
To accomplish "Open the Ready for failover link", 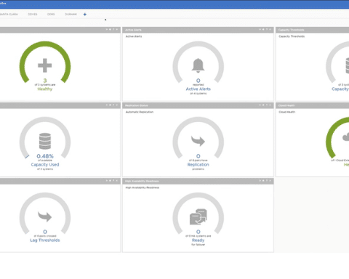I will [198, 240].
